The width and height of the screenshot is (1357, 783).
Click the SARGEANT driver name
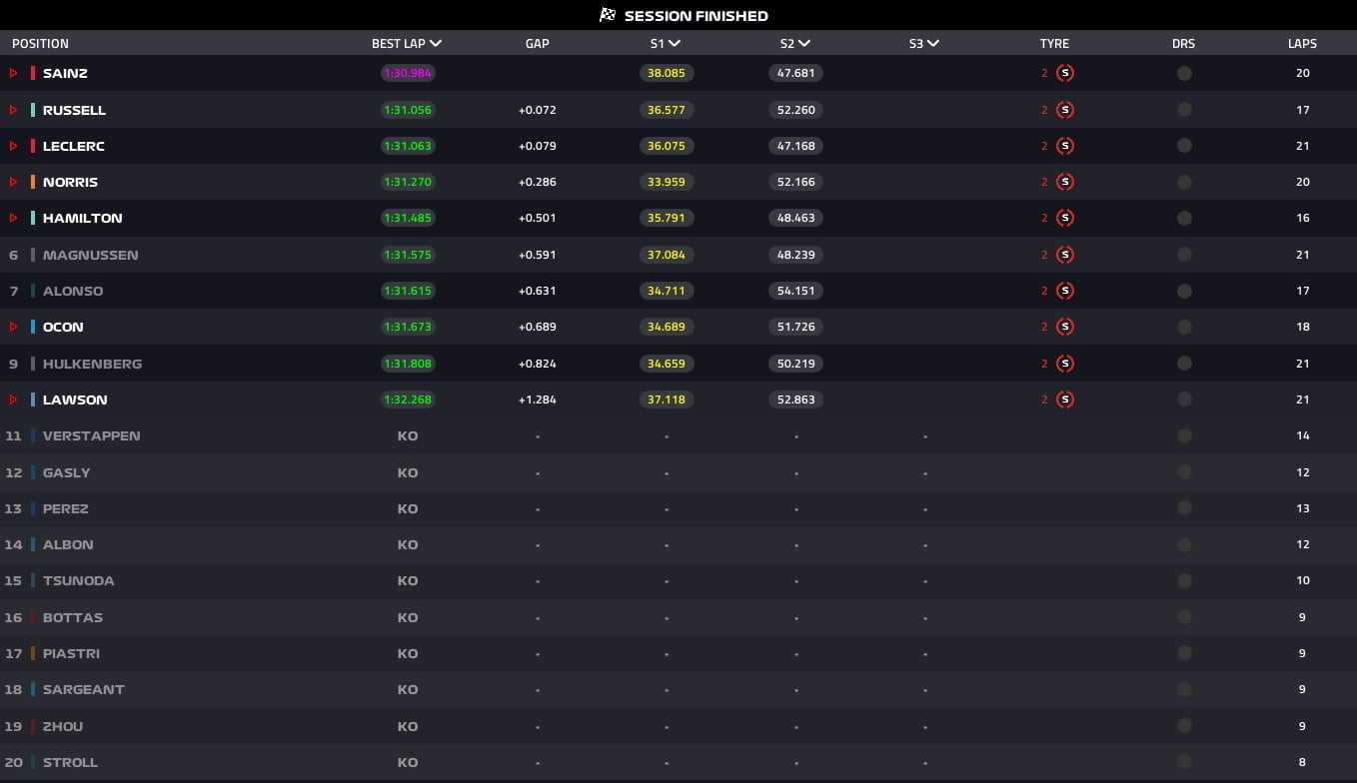[84, 689]
